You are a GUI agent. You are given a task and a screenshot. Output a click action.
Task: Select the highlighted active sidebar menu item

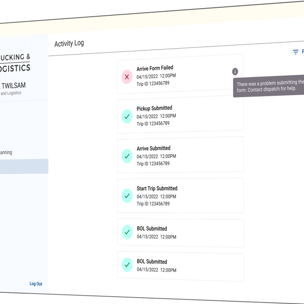(x=23, y=166)
